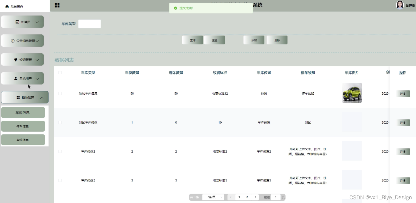Click the 管理员 username label

[x=410, y=6]
